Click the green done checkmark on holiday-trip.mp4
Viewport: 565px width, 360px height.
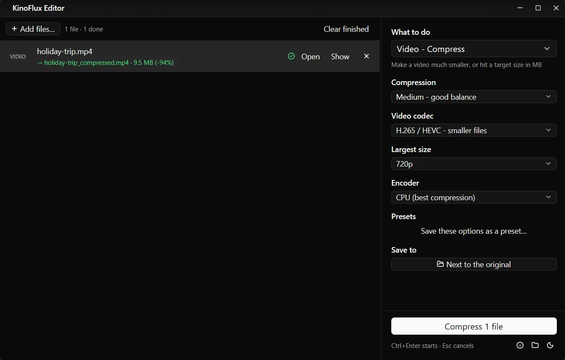[291, 56]
